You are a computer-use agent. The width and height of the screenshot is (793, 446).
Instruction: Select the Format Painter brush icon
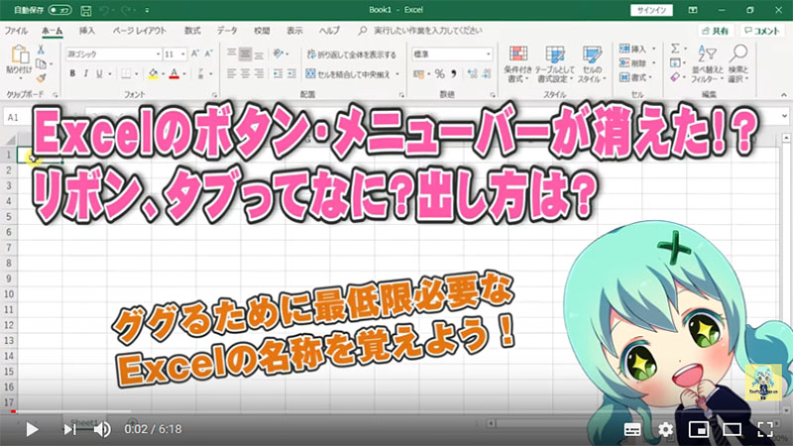[42, 78]
